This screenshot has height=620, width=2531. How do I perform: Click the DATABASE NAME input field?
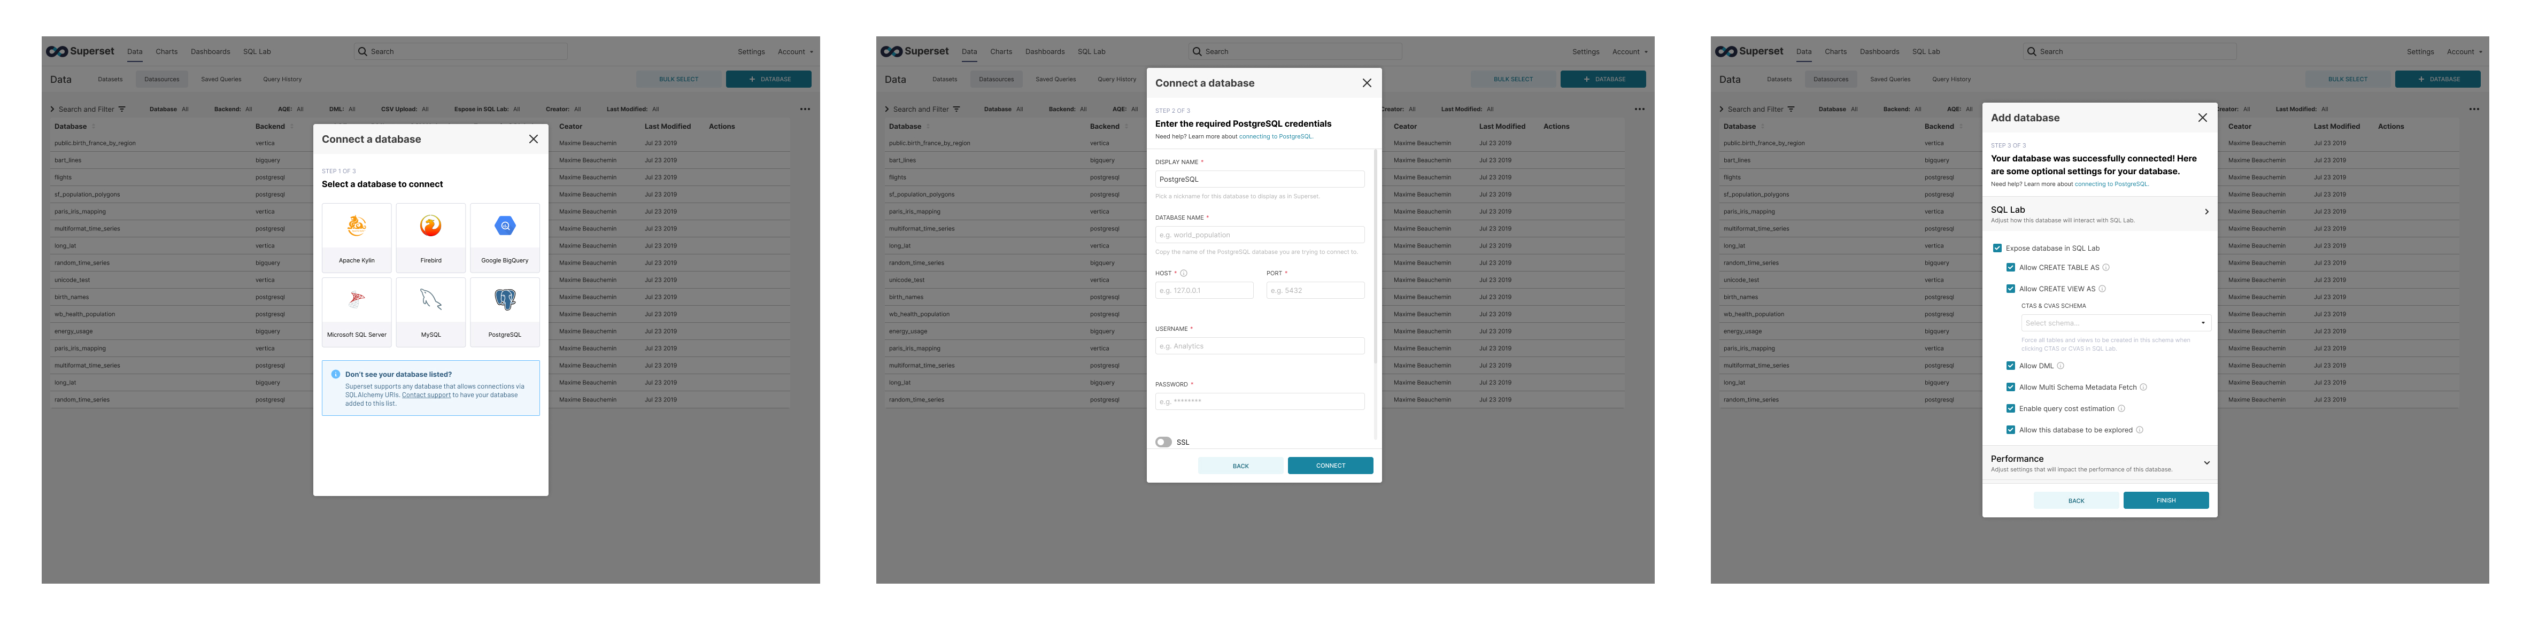coord(1260,235)
